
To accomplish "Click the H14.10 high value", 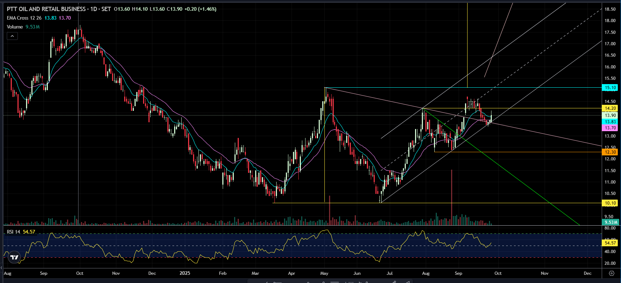I will [x=140, y=9].
